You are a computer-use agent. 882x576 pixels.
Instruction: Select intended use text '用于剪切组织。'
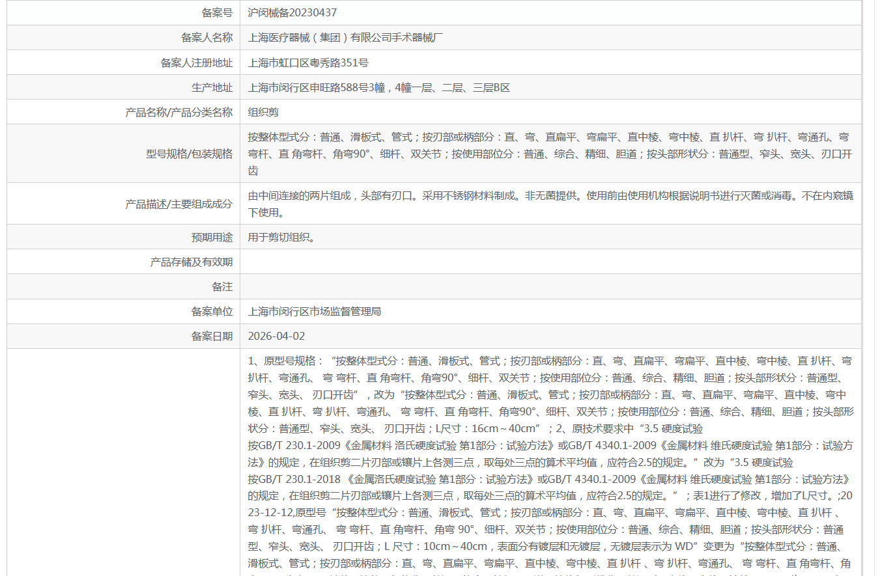(281, 237)
